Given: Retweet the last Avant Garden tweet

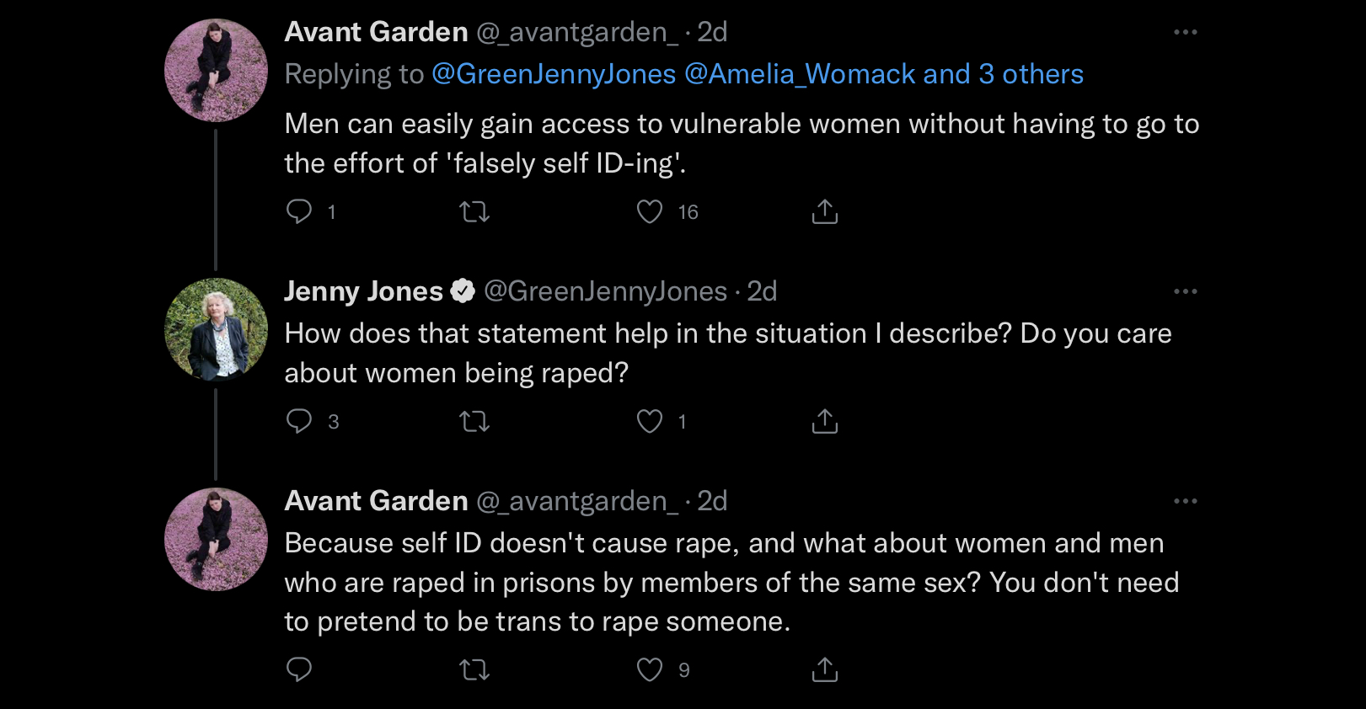Looking at the screenshot, I should click(x=474, y=669).
